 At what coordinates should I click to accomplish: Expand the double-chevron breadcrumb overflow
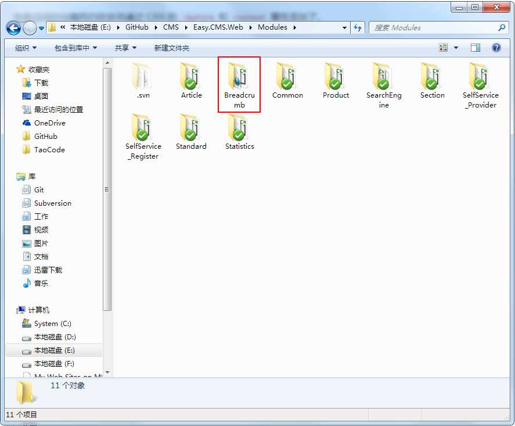(62, 27)
